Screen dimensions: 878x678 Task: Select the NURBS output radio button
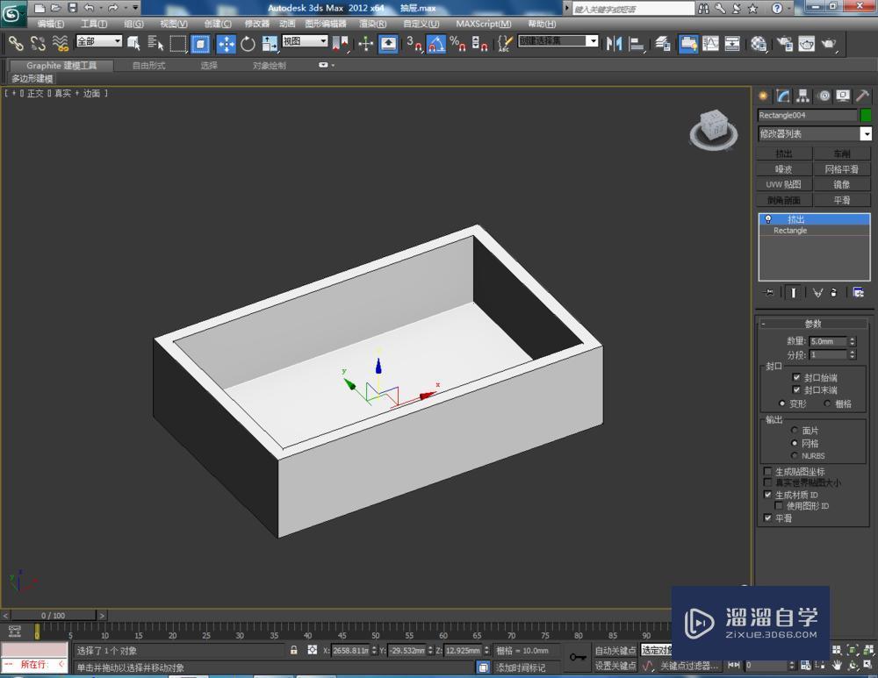pyautogui.click(x=794, y=455)
